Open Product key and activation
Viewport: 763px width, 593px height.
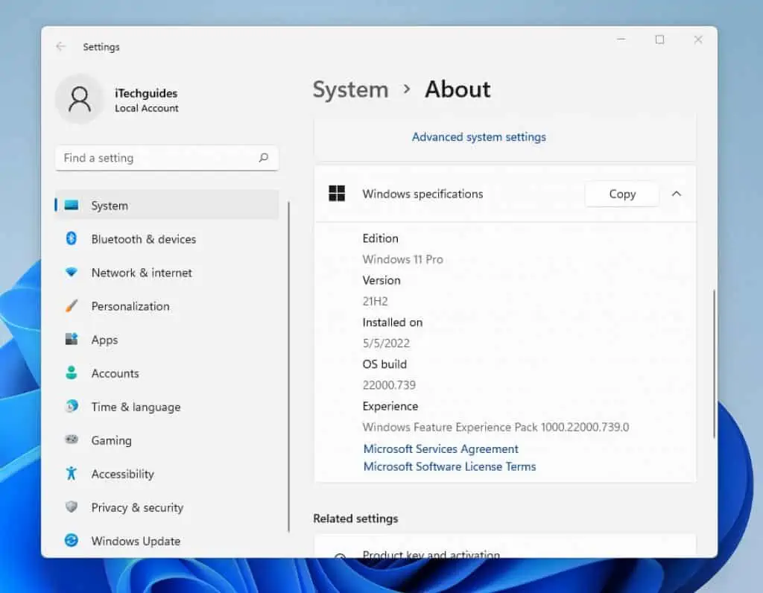tap(431, 555)
